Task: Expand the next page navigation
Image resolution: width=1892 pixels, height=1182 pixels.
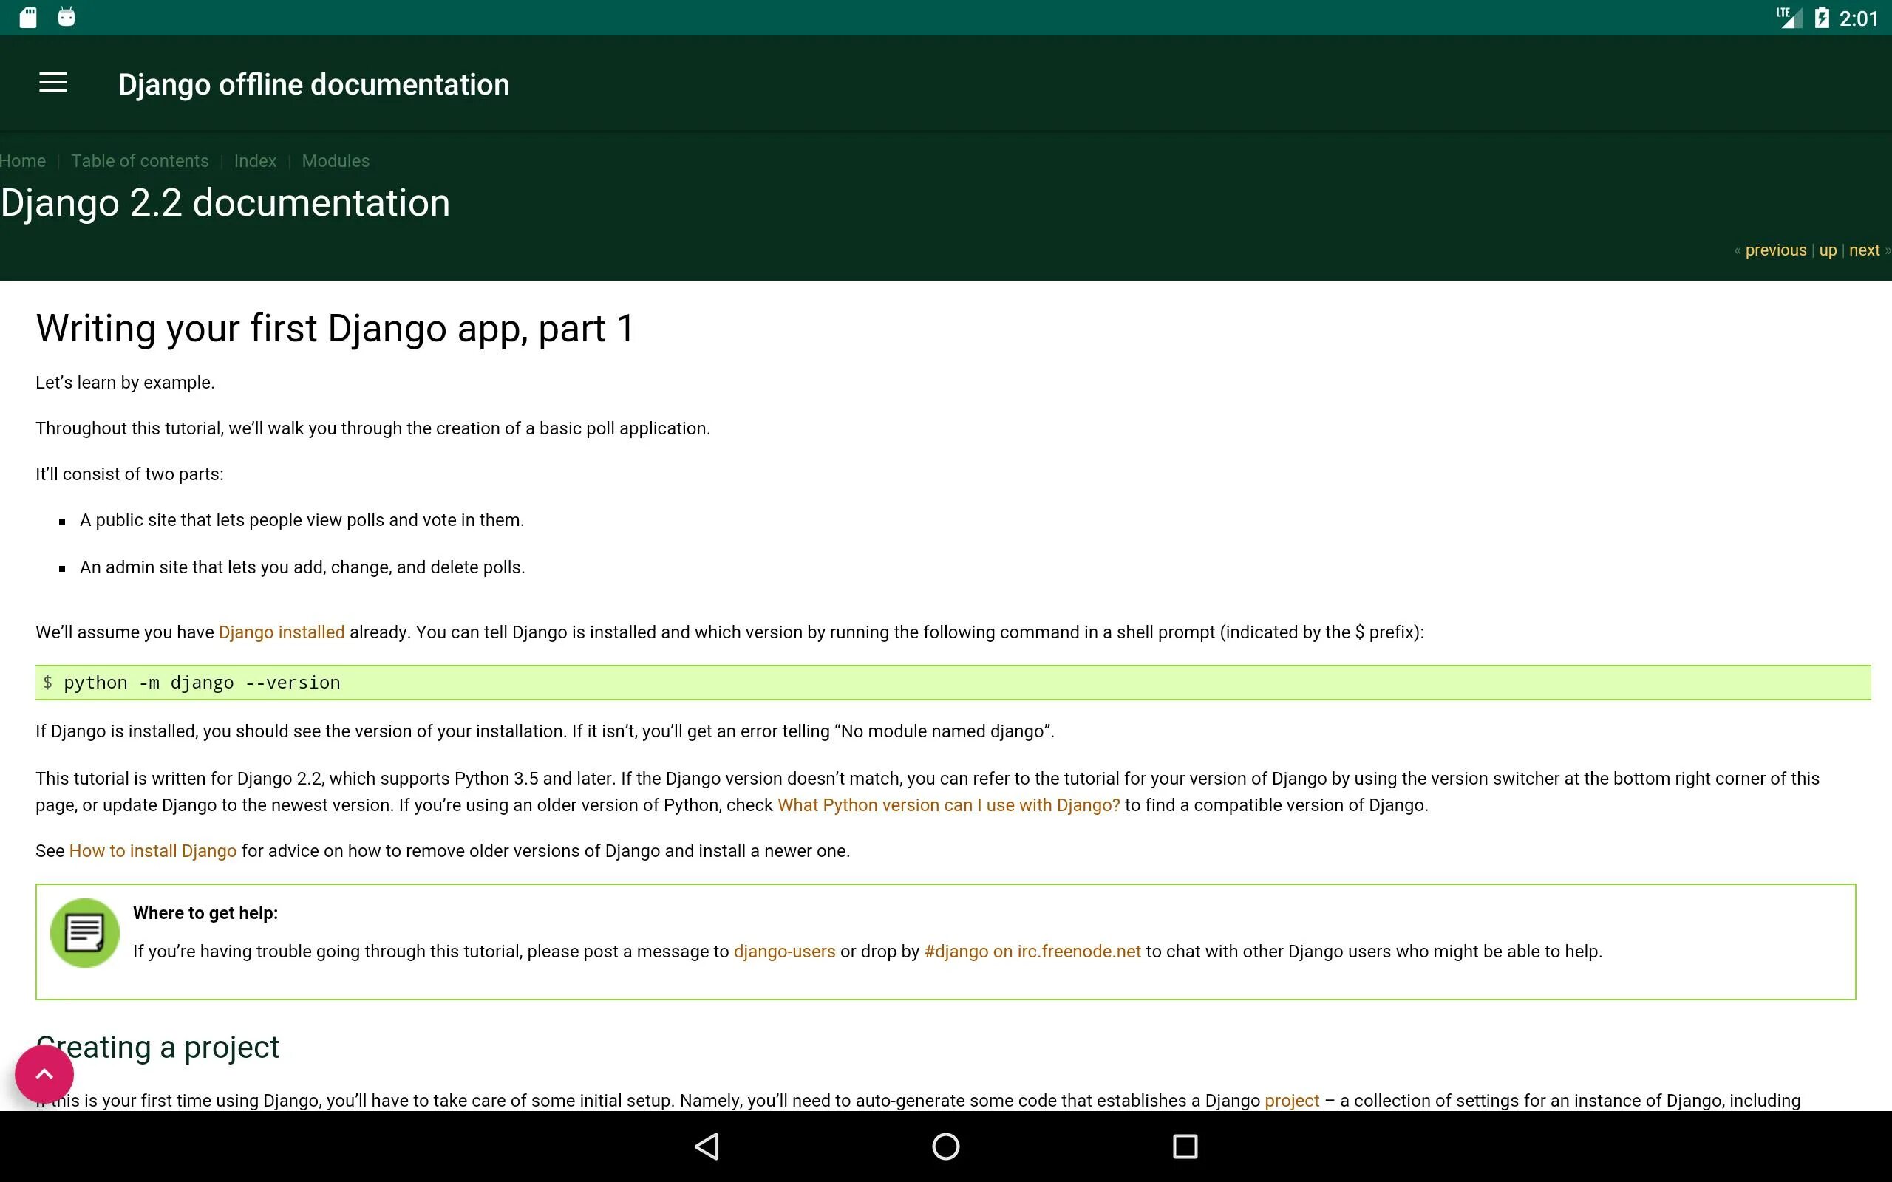Action: tap(1863, 249)
